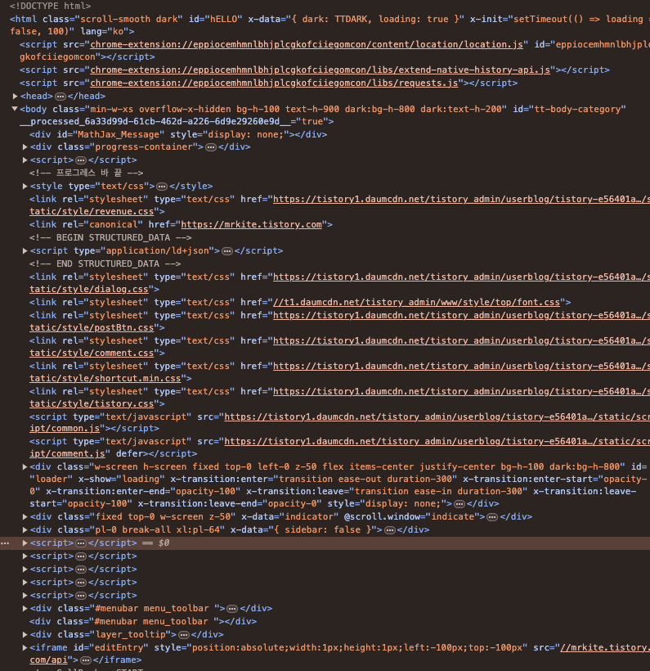Open the extend-native-history-api.js link
This screenshot has height=671, width=650.
pyautogui.click(x=320, y=70)
